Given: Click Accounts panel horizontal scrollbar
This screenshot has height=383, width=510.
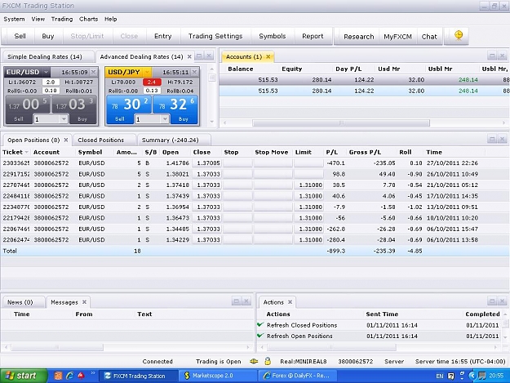Looking at the screenshot, I should (341, 123).
